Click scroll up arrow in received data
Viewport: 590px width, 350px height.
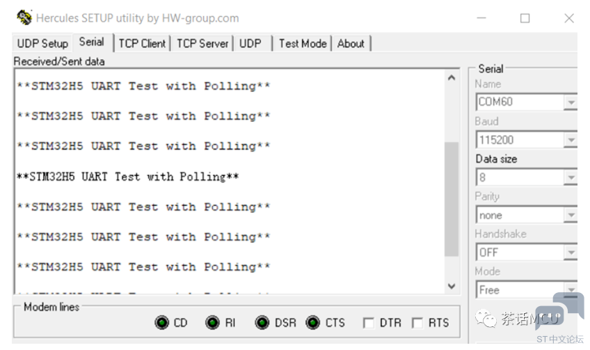[452, 78]
